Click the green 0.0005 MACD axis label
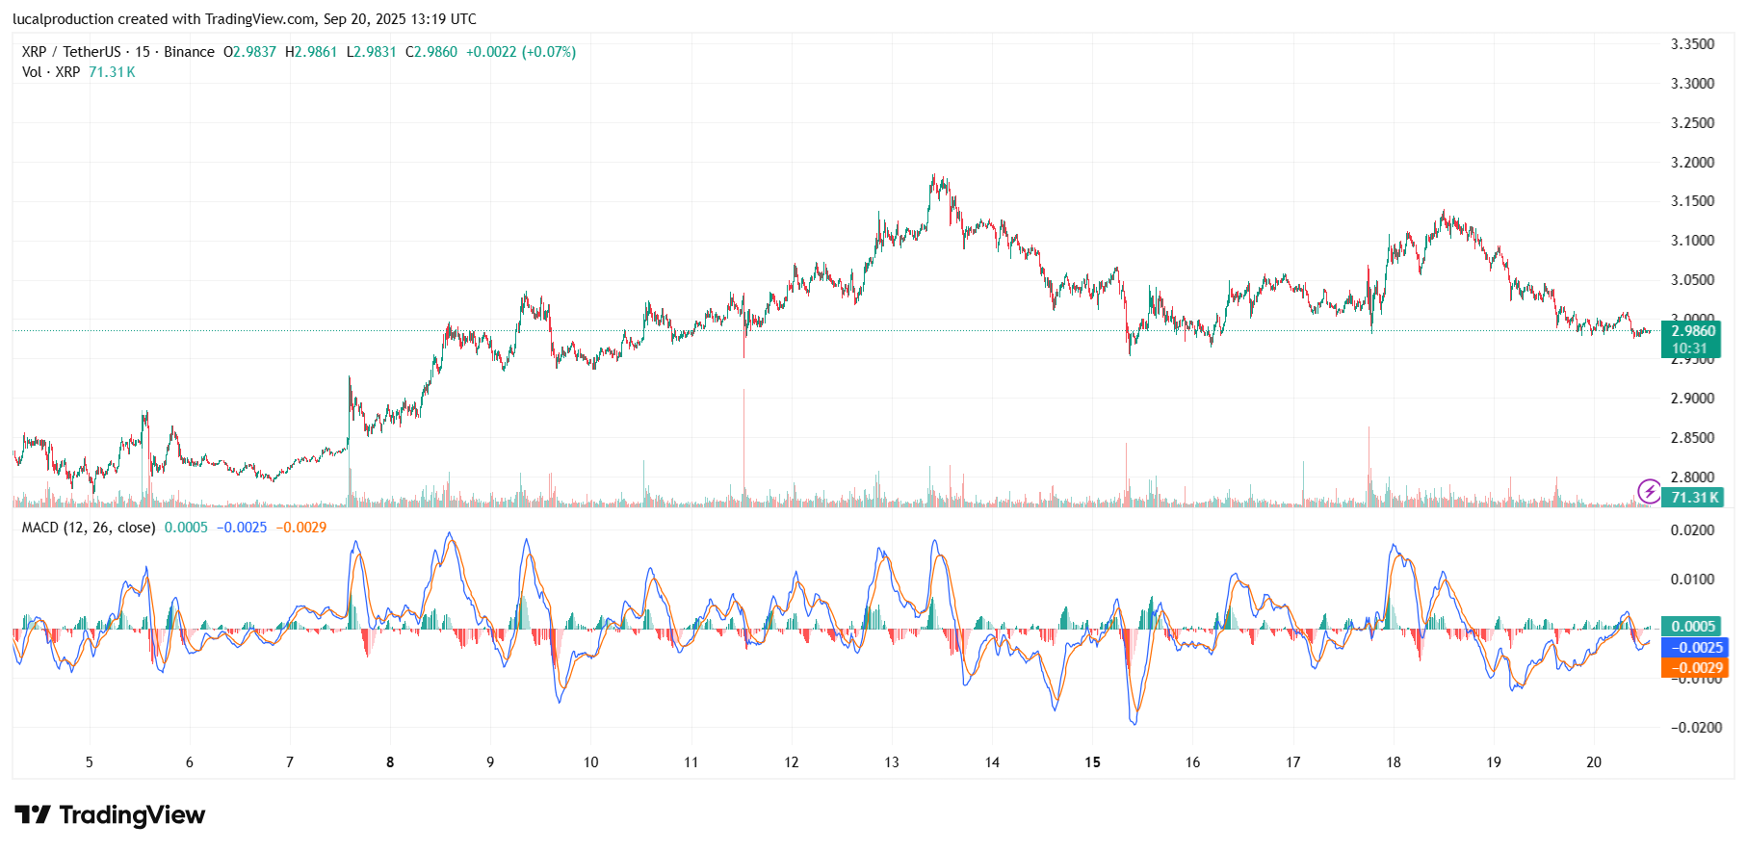1747x851 pixels. 1692,627
